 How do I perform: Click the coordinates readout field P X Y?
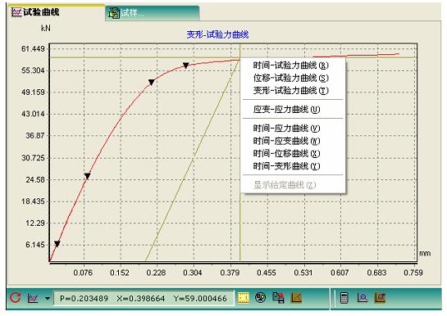[x=144, y=298]
